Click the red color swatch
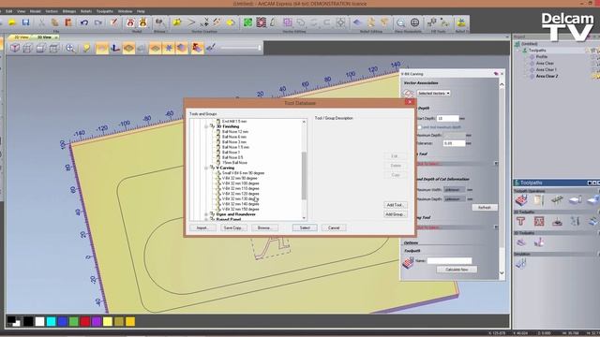This screenshot has height=337, width=600. point(85,322)
